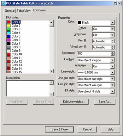The image size is (123, 136).
Task: Click inside the Description text box
Action: 28,89
